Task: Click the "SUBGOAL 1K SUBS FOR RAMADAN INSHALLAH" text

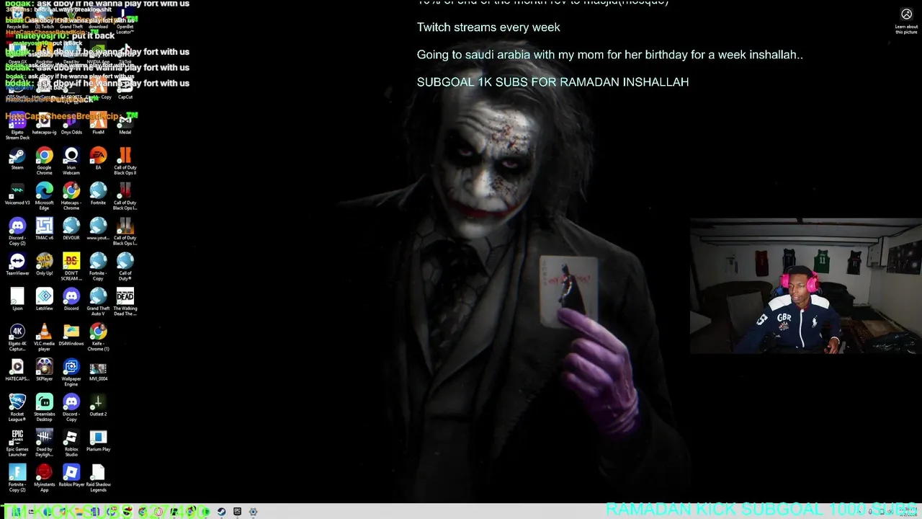Action: click(x=552, y=82)
